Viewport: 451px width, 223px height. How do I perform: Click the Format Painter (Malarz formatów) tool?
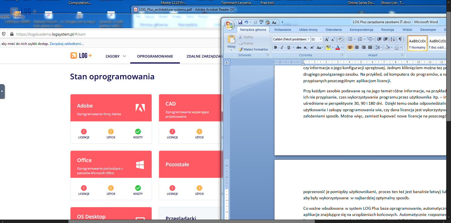[253, 49]
